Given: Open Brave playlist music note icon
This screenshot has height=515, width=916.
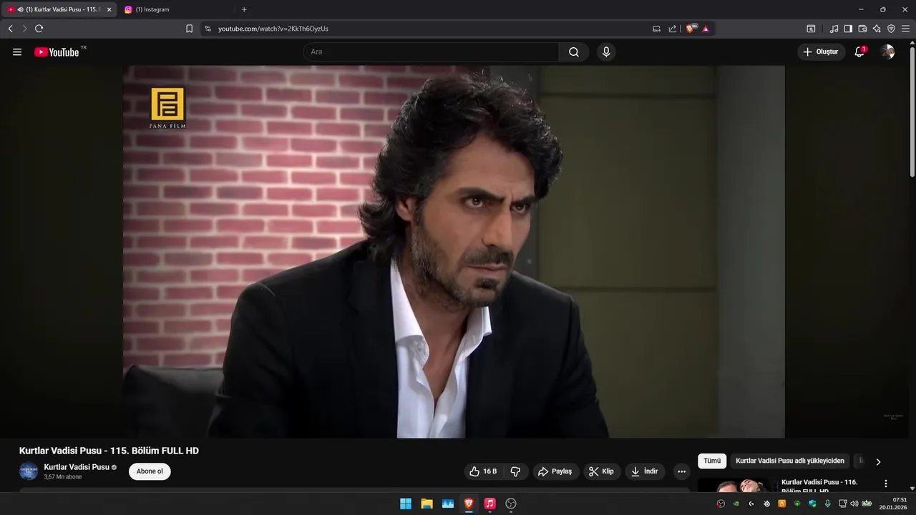Looking at the screenshot, I should click(x=834, y=29).
